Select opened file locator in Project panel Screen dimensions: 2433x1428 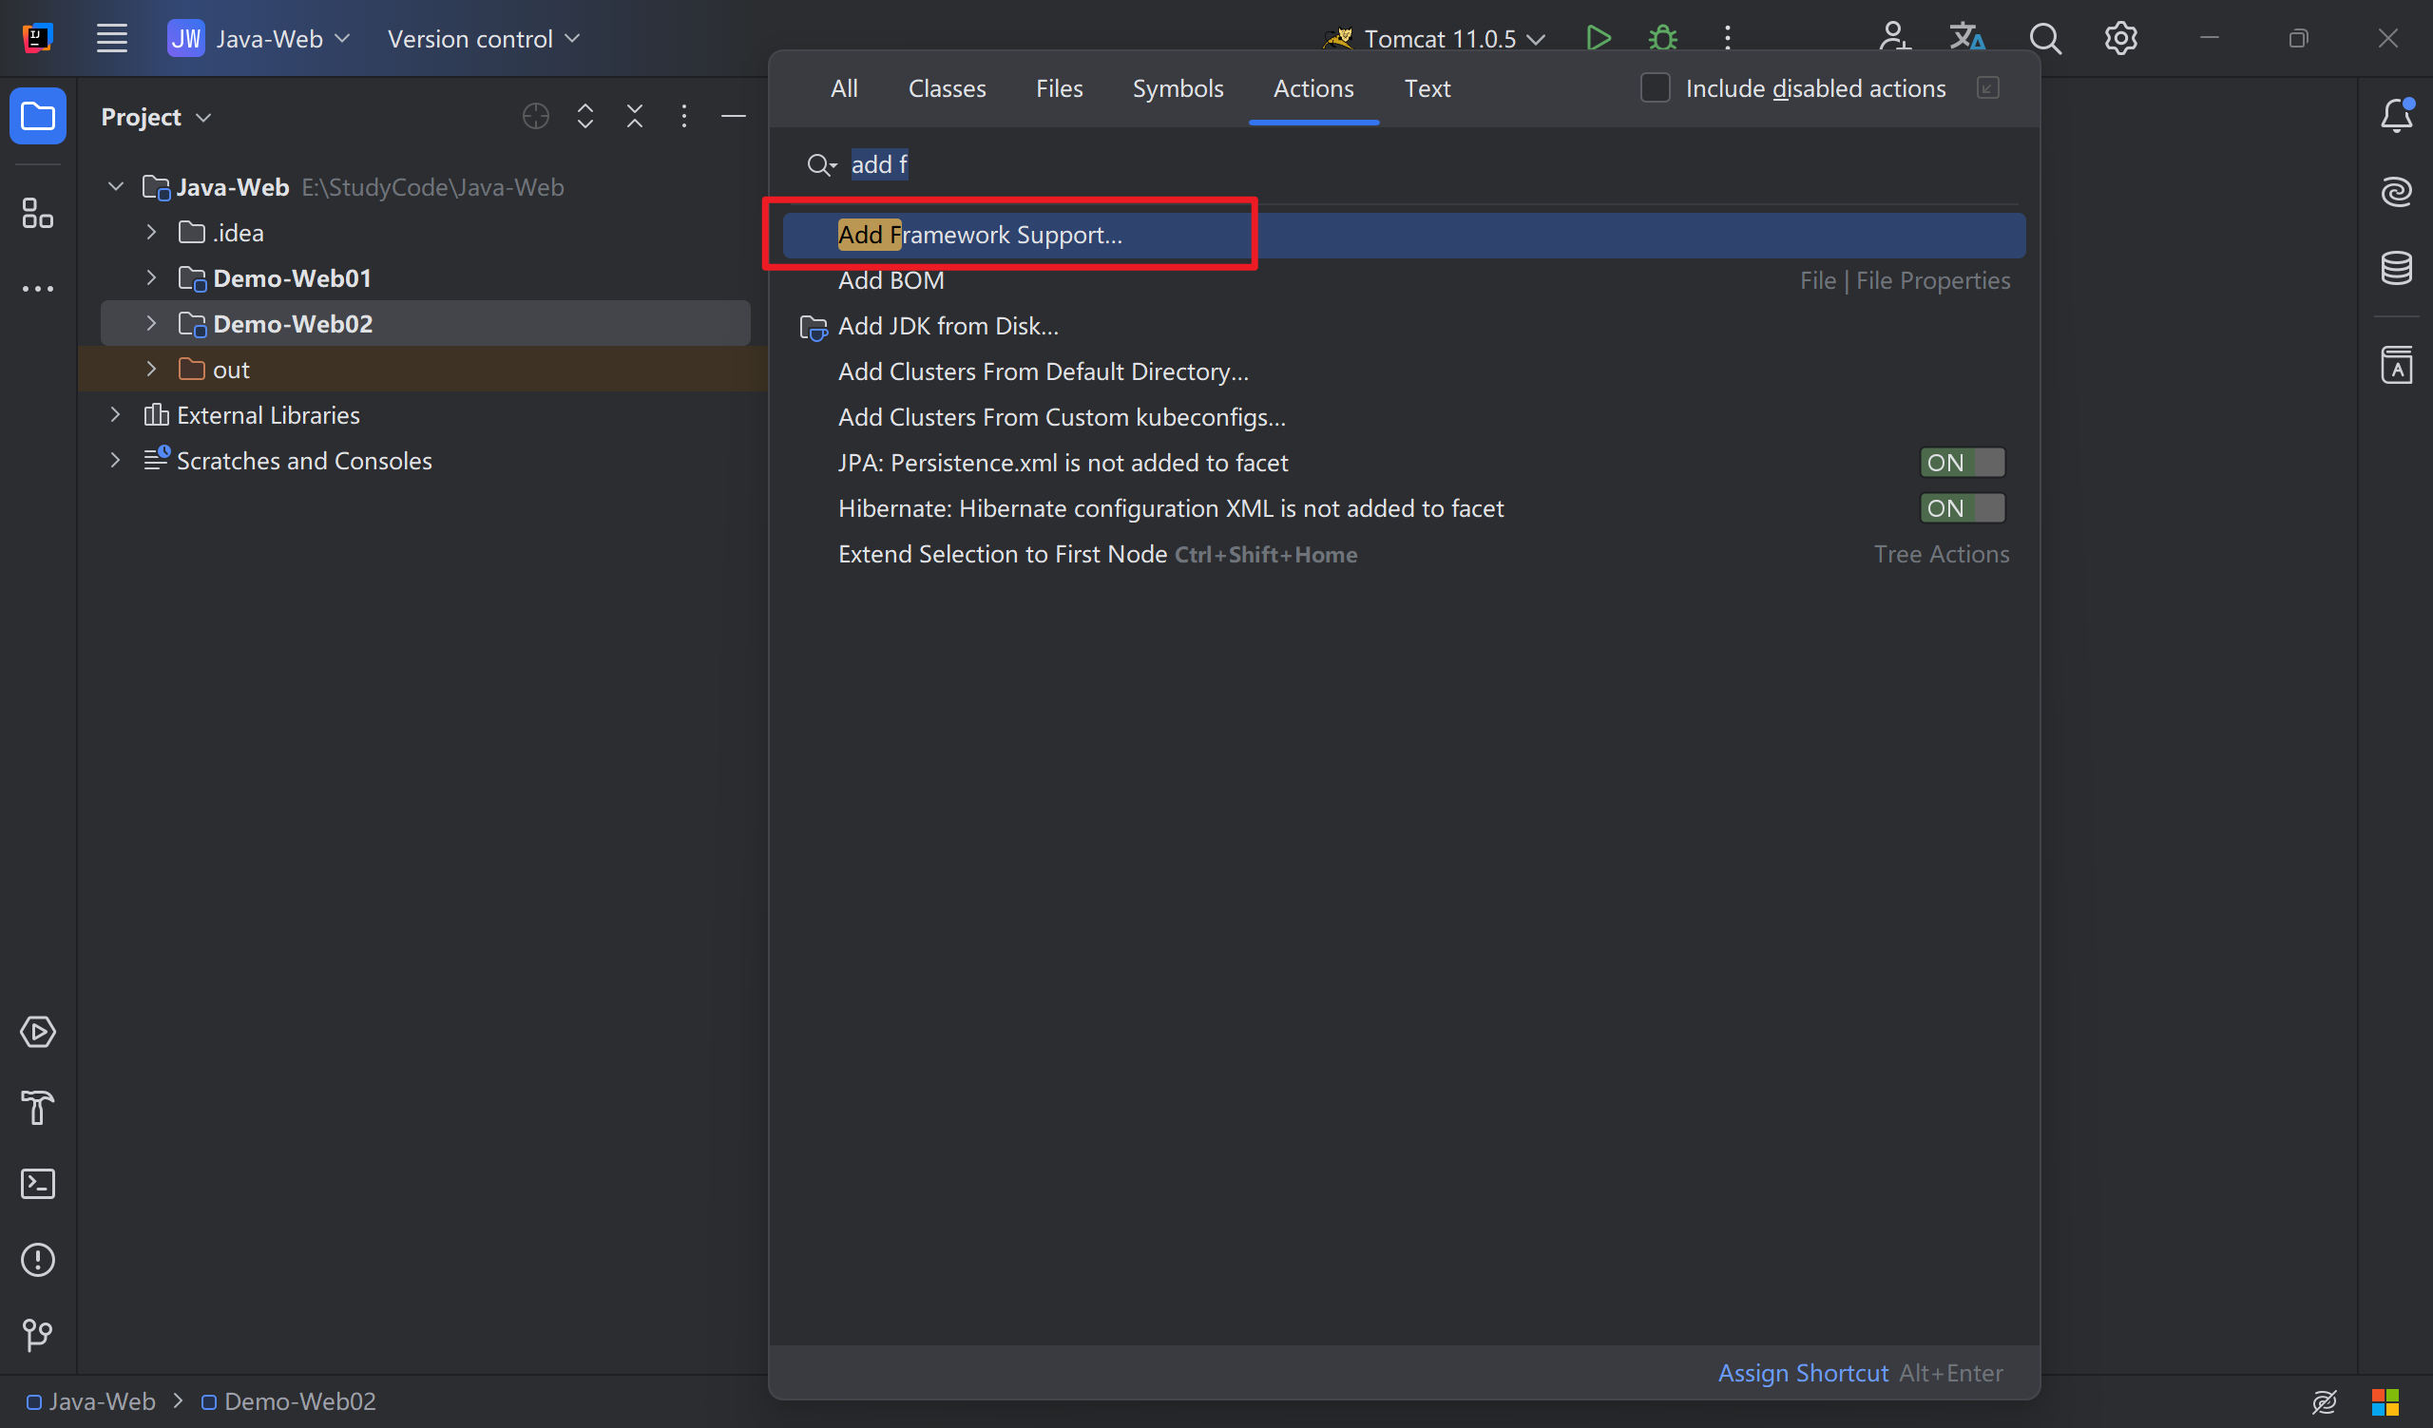(536, 117)
